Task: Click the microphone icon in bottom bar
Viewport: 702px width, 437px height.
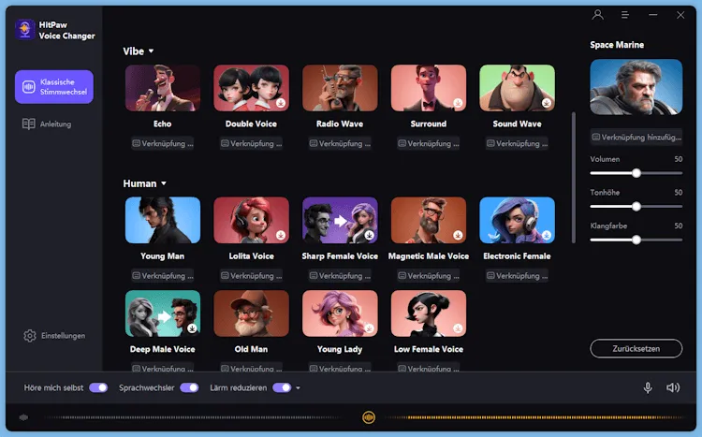Action: pos(648,387)
